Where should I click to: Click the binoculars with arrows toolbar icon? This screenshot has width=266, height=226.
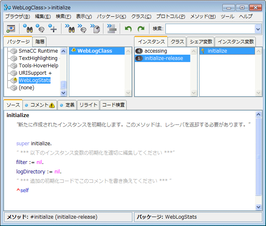(x=70, y=29)
